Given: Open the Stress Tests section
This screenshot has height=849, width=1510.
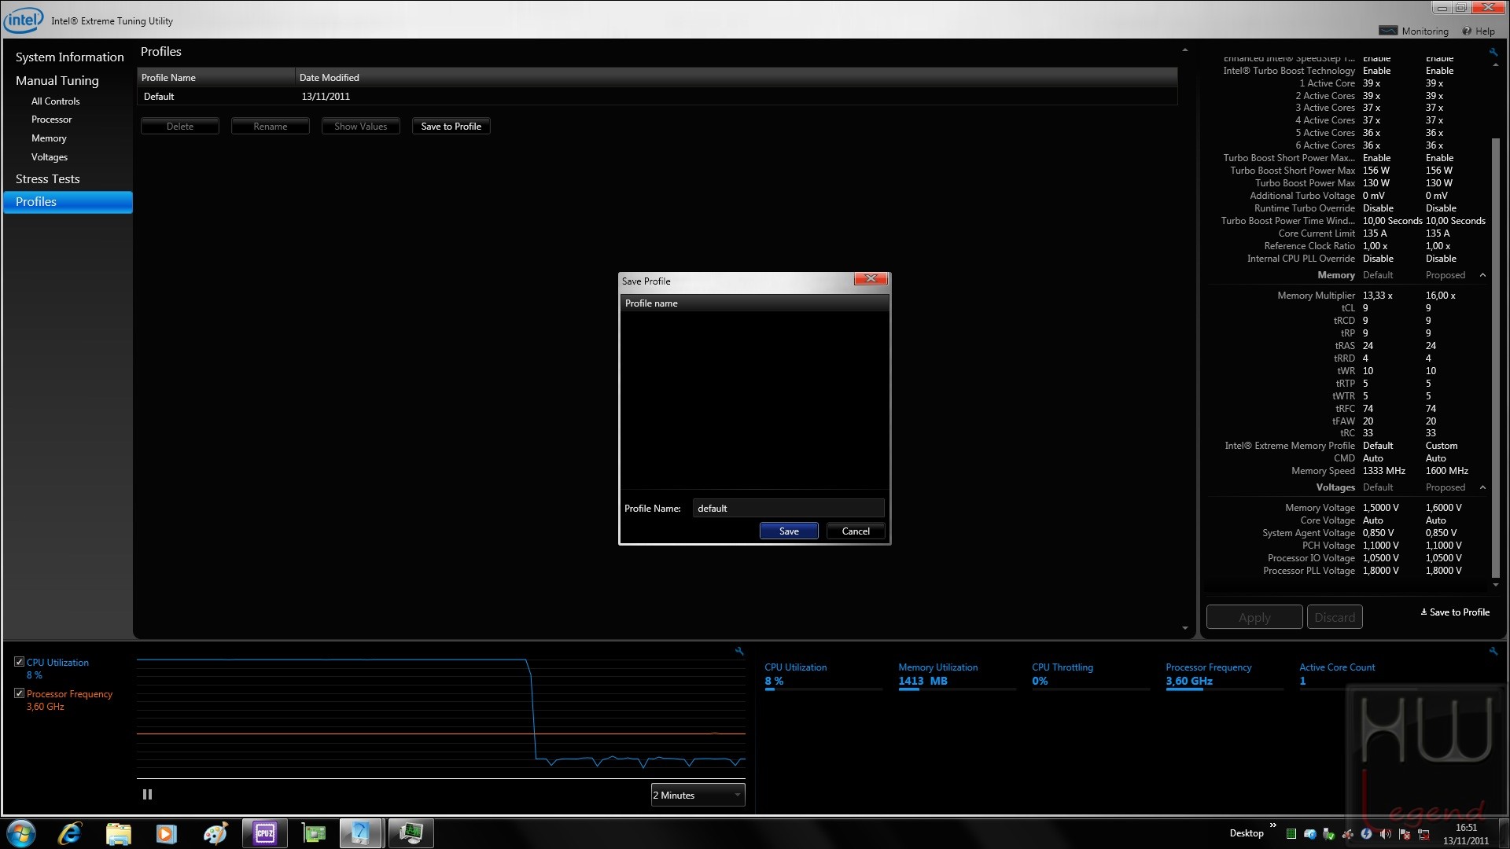Looking at the screenshot, I should point(47,179).
